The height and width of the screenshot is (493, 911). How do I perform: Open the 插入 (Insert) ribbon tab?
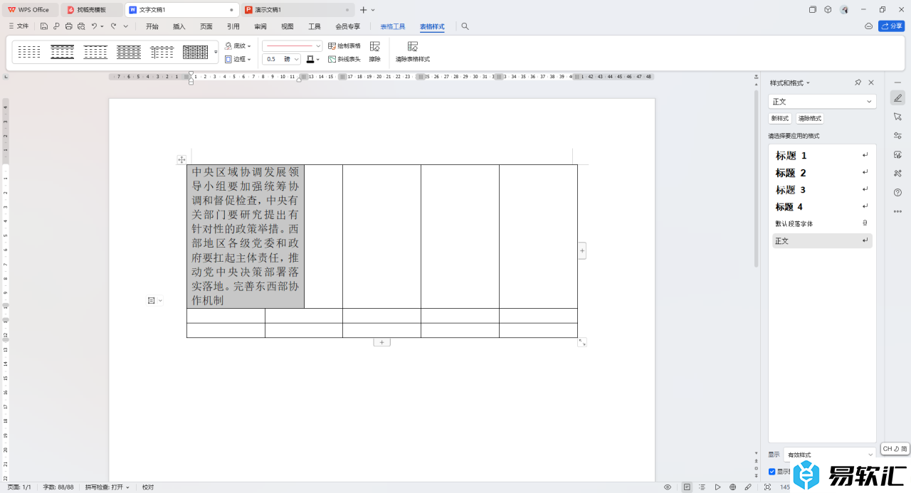pyautogui.click(x=179, y=26)
